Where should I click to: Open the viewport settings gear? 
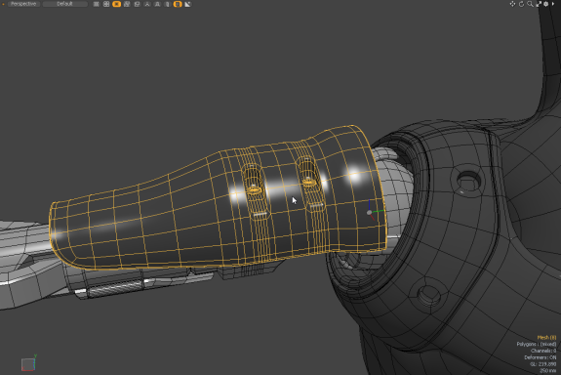pyautogui.click(x=546, y=4)
